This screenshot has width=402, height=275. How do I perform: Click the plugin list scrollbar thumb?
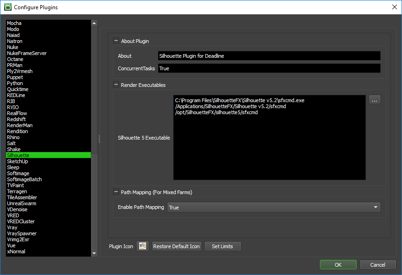click(x=94, y=202)
